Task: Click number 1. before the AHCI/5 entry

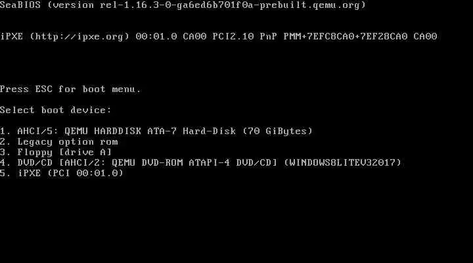Action: [5, 131]
